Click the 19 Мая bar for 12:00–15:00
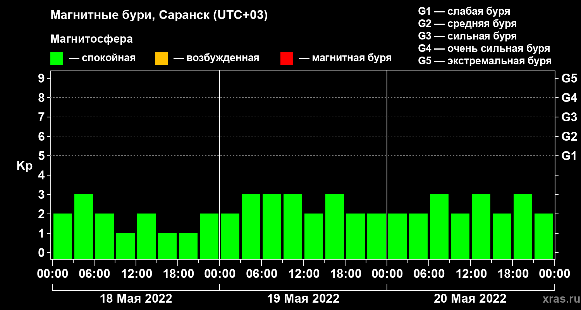Screen dimensions: 581x310 click(314, 236)
